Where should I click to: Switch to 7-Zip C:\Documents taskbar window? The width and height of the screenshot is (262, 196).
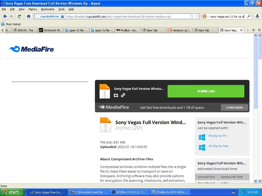(x=88, y=192)
